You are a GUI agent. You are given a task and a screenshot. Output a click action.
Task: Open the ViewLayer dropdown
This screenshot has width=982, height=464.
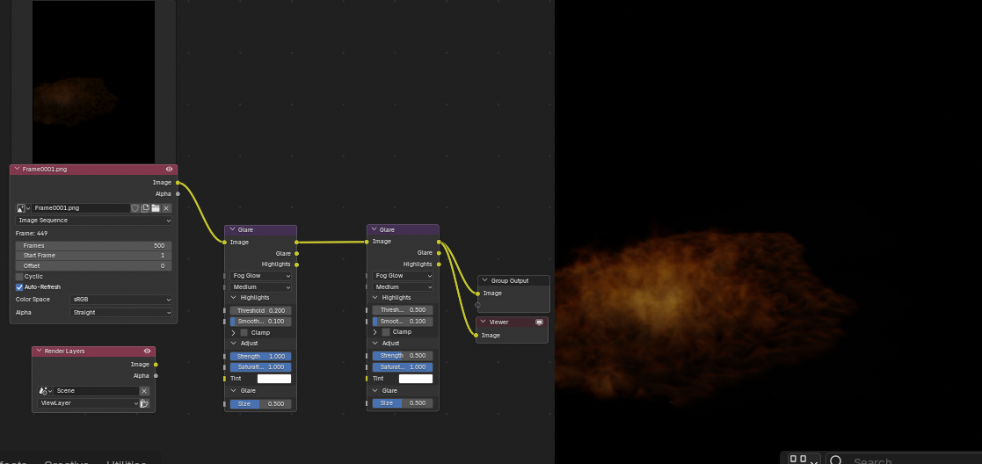[88, 403]
